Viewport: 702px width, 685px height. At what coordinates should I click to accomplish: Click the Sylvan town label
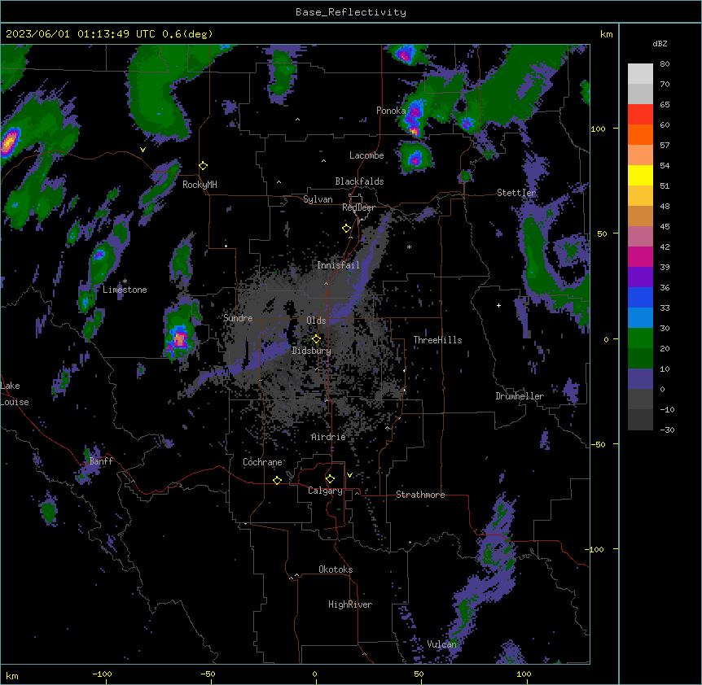point(318,199)
